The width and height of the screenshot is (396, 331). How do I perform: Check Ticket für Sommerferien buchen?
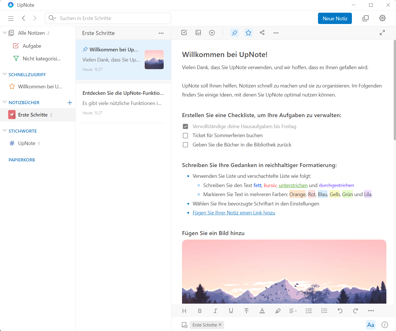coord(185,136)
